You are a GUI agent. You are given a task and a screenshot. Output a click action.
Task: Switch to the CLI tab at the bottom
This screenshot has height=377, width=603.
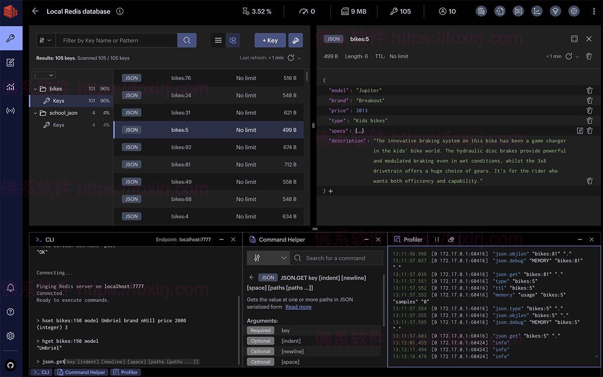[x=42, y=372]
